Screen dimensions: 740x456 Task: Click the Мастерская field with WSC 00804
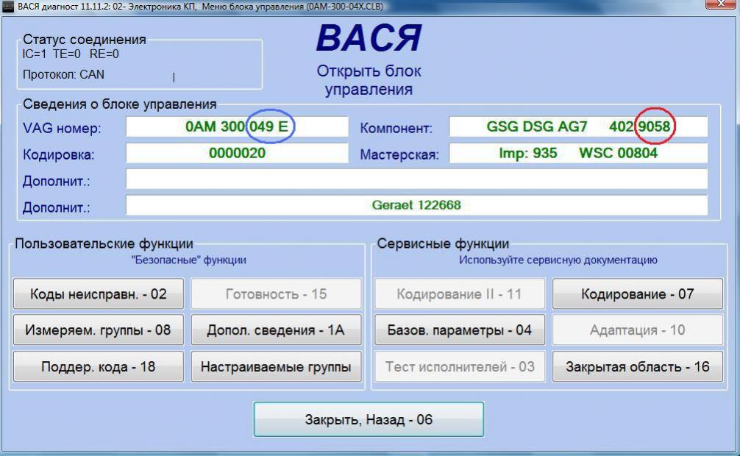click(578, 153)
